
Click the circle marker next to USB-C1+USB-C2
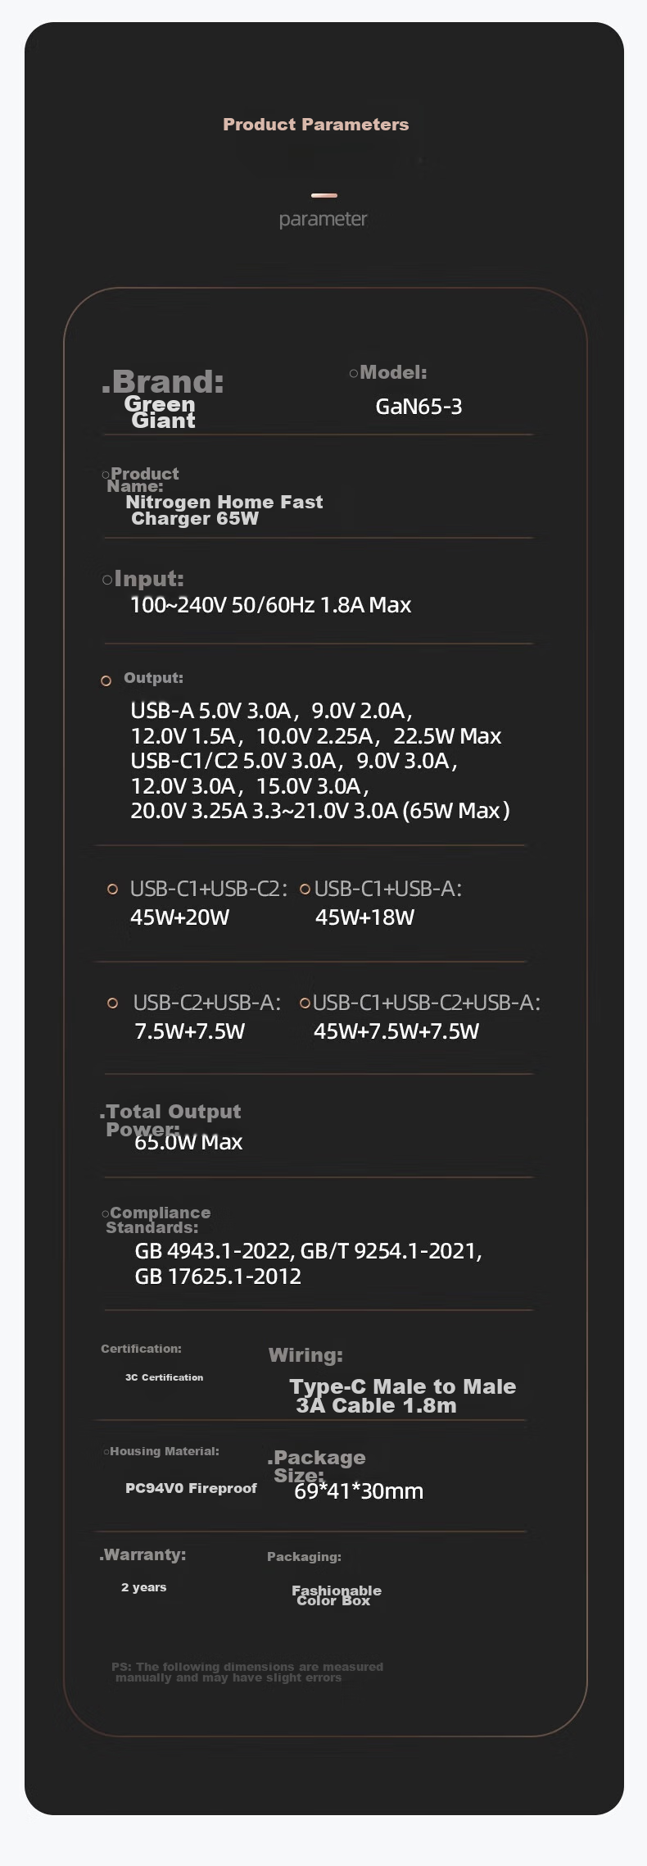pos(113,890)
